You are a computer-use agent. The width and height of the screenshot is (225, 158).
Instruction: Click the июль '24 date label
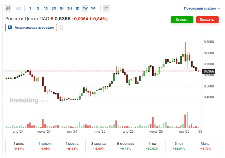44,132
